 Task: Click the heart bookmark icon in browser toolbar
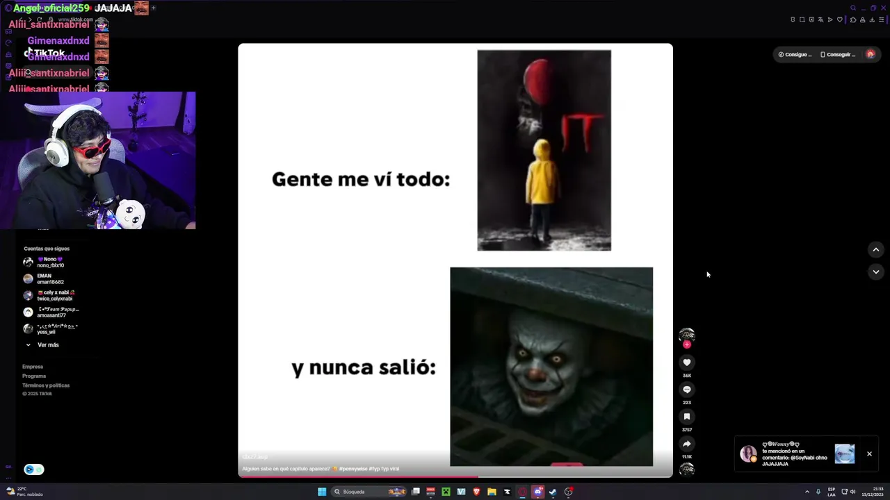[x=839, y=19]
